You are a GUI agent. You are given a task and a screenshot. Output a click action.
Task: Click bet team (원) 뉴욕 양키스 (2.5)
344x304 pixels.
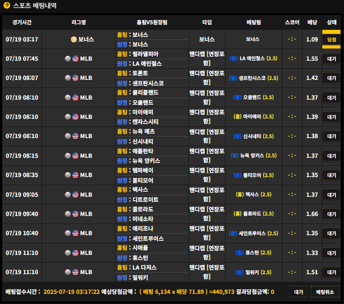253,156
